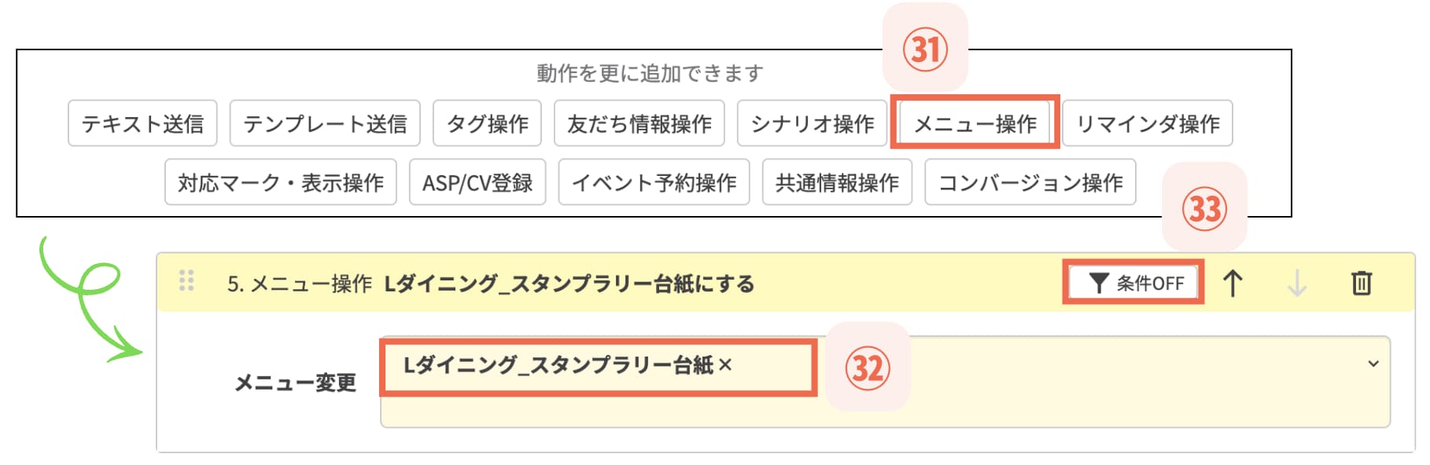
Task: Click the タグ操作 button
Action: [x=487, y=123]
